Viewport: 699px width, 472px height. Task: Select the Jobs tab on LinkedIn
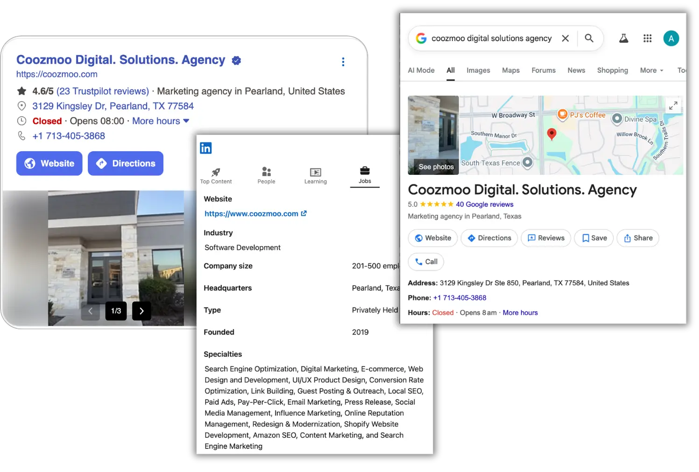click(365, 175)
